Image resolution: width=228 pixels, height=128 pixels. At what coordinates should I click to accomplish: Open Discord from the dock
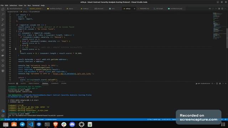[x=72, y=124]
